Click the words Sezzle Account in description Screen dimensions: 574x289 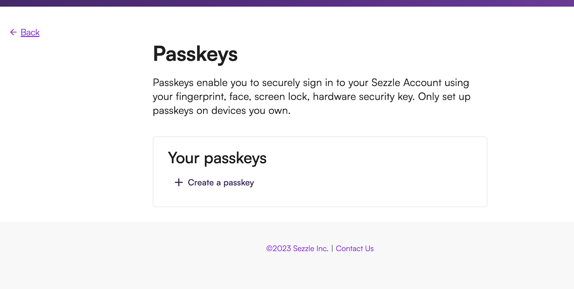click(406, 83)
